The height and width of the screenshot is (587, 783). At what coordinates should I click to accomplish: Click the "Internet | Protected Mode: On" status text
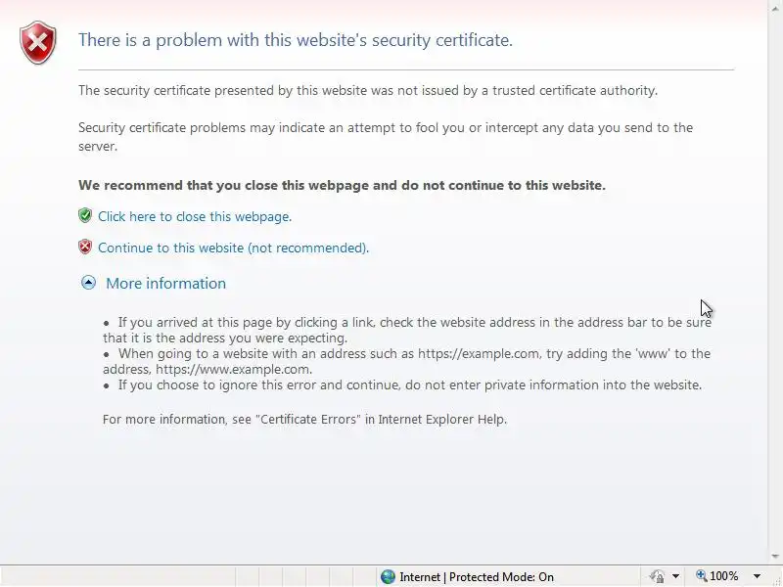click(476, 576)
